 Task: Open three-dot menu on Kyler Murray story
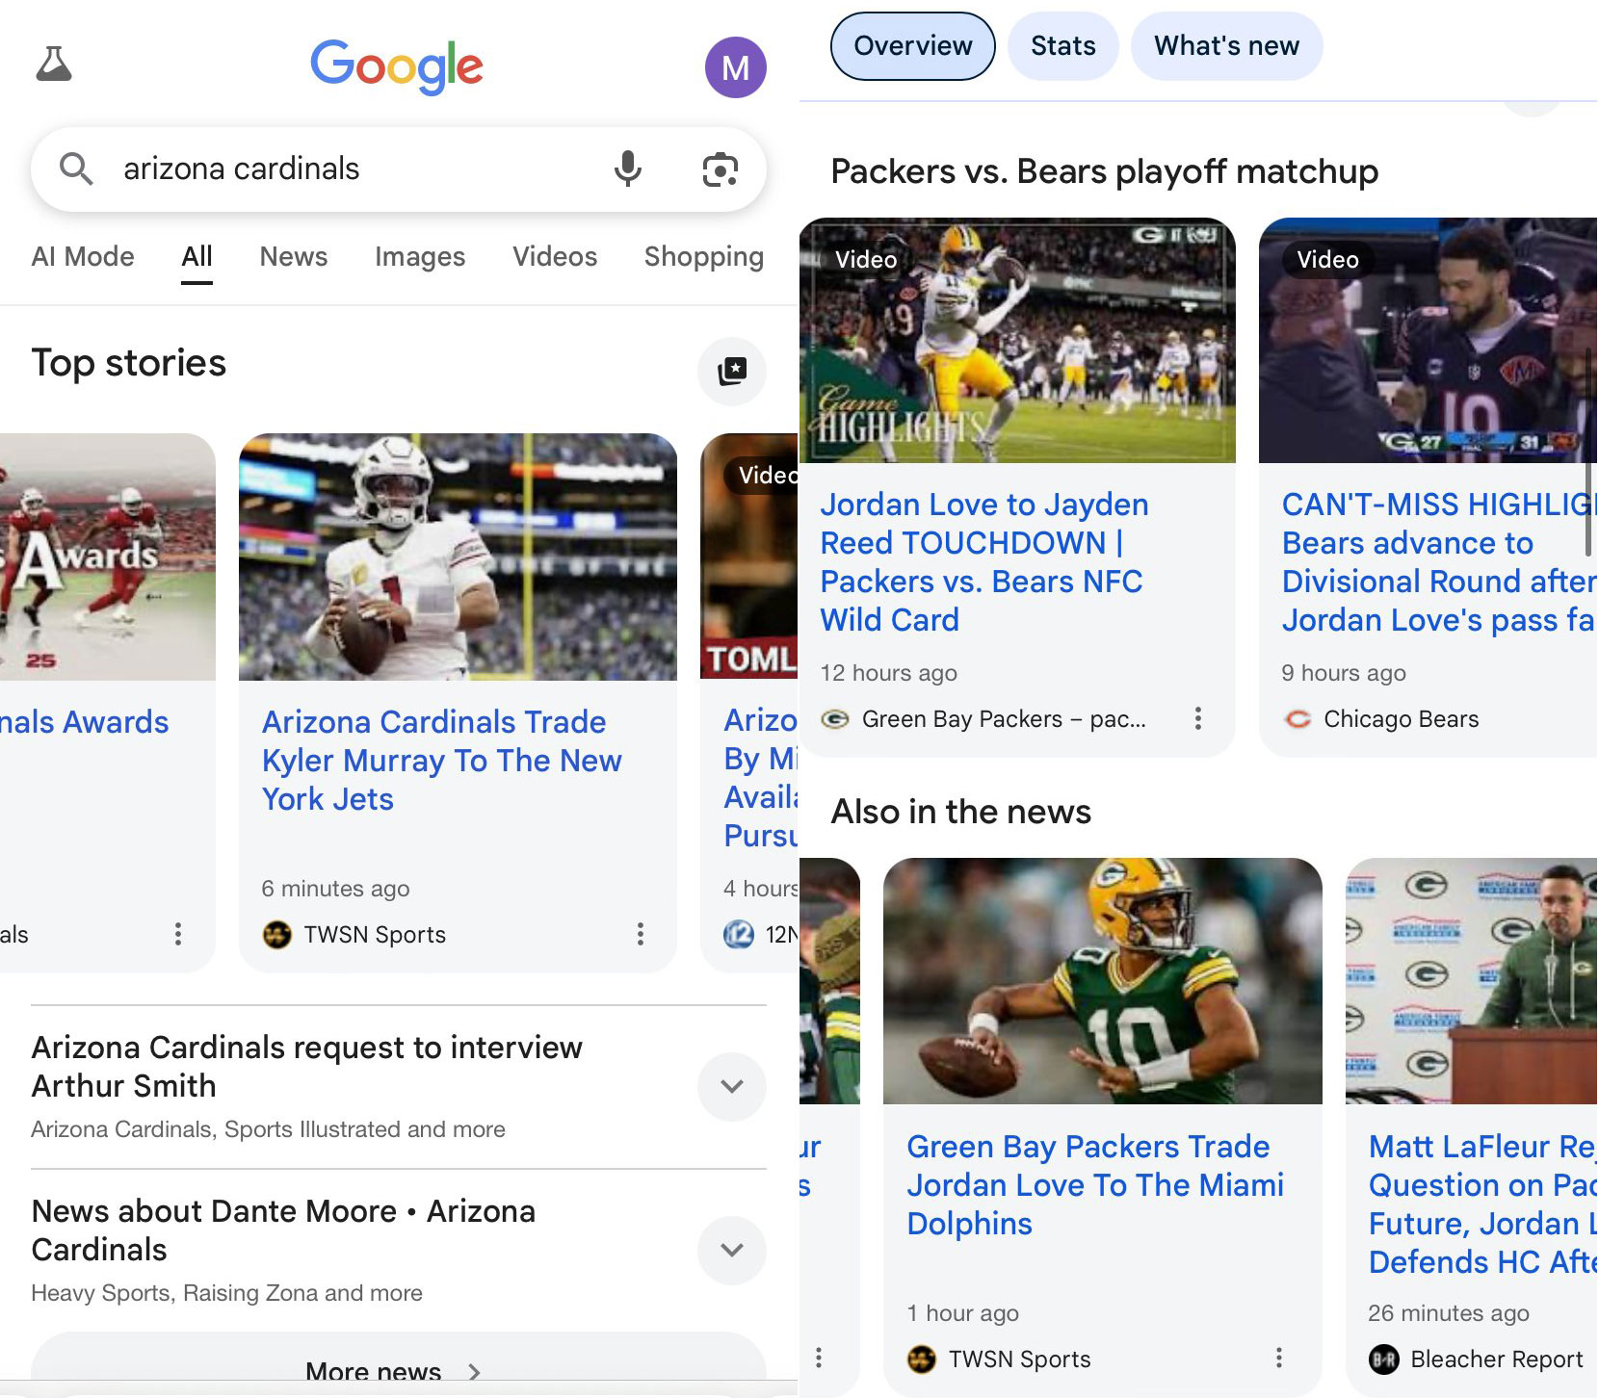tap(641, 934)
